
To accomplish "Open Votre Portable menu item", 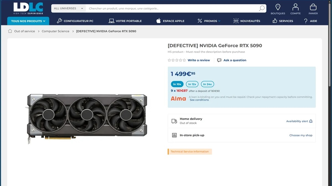I will tap(129, 21).
